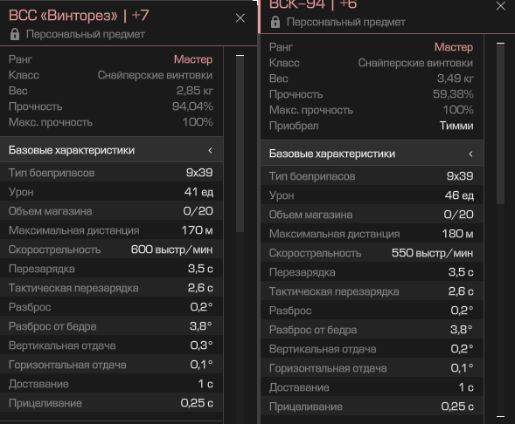
Task: Click lock icon in ВСК-94 panel
Action: pyautogui.click(x=275, y=22)
